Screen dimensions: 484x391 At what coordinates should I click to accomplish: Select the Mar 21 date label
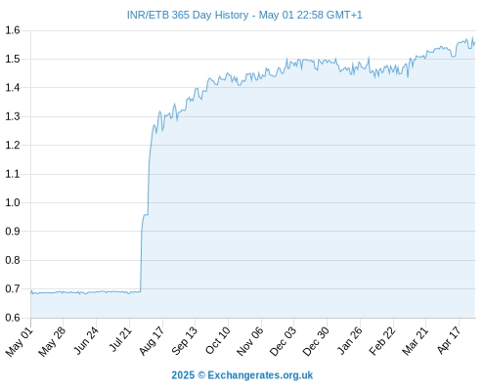(415, 341)
